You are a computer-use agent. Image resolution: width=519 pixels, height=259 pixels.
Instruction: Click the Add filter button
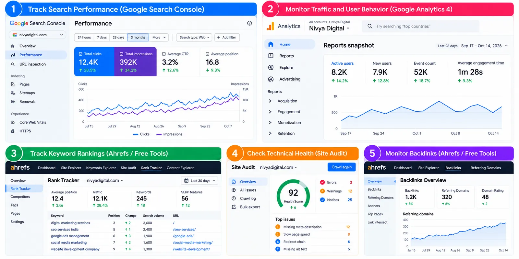[x=226, y=38]
